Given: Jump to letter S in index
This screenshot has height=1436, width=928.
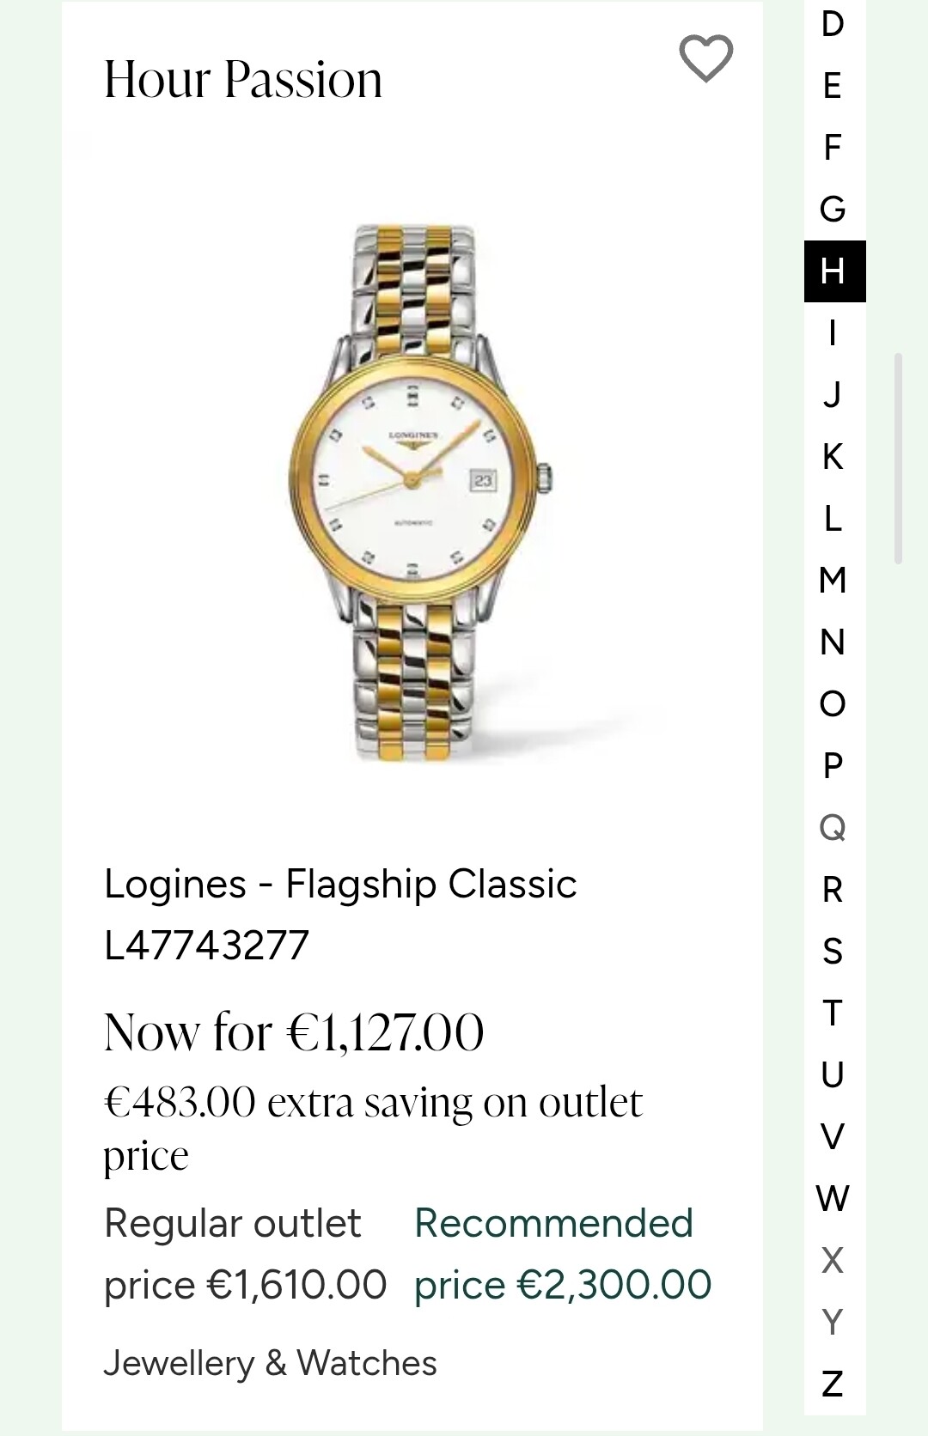Looking at the screenshot, I should [x=833, y=952].
